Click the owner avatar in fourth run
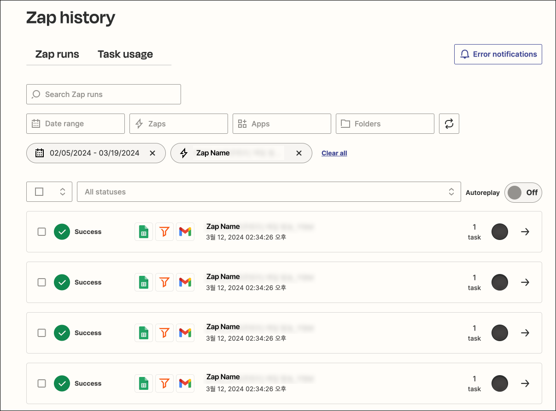Image resolution: width=556 pixels, height=411 pixels. click(x=500, y=383)
